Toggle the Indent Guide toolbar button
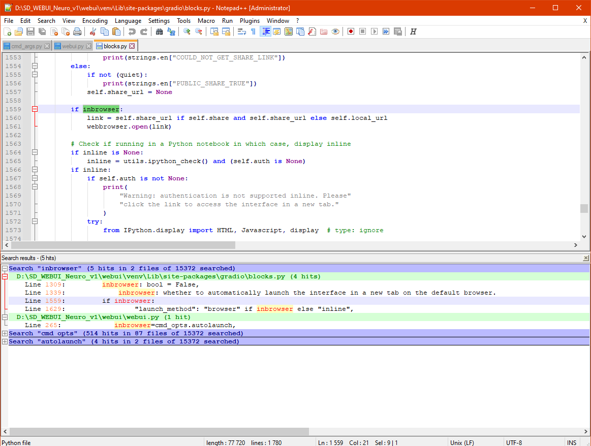This screenshot has width=591, height=446. point(265,31)
